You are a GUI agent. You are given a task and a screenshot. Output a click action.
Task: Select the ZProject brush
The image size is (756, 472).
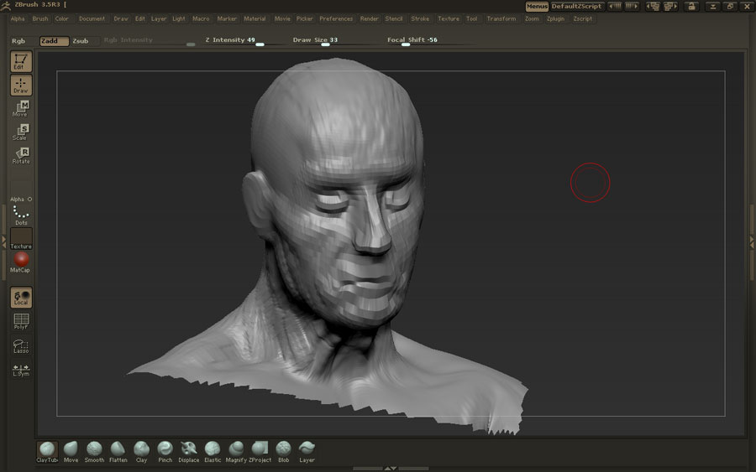(x=260, y=449)
